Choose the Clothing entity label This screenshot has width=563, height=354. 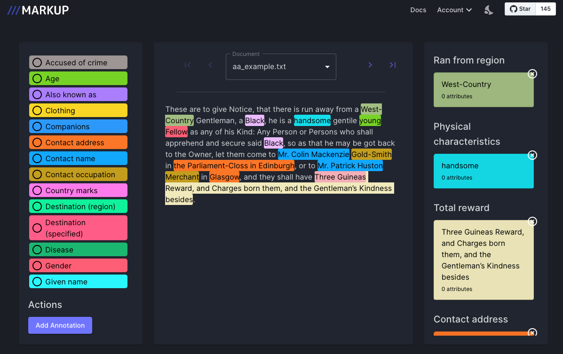pos(78,110)
